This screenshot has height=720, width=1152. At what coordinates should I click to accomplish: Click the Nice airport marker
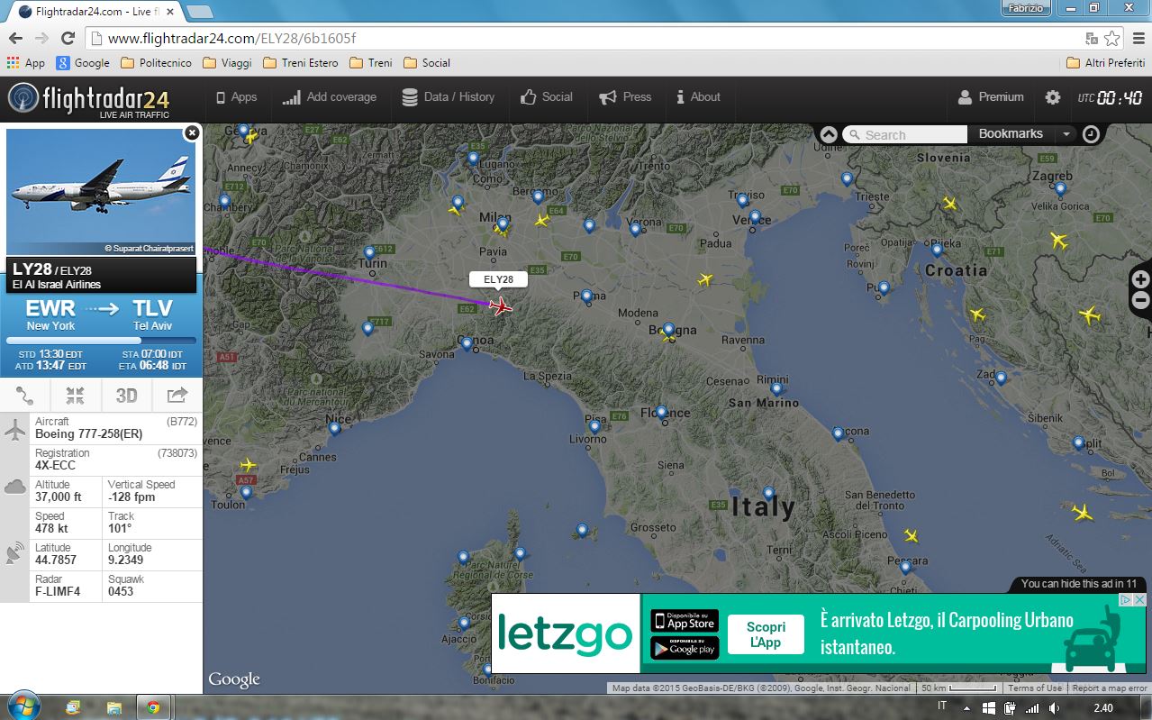[335, 428]
